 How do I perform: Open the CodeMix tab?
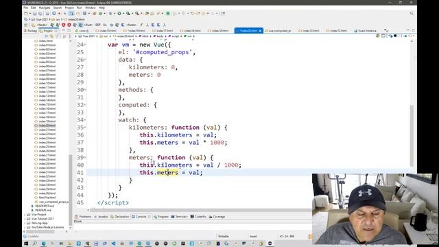tap(198, 217)
